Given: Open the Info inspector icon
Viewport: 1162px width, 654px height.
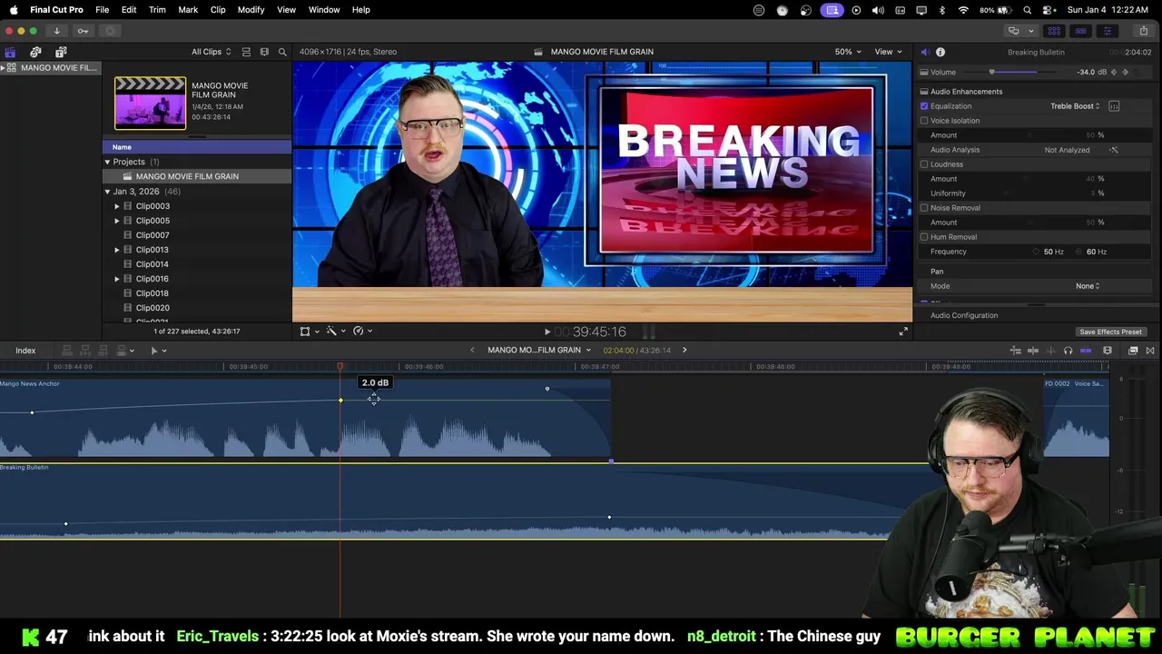Looking at the screenshot, I should pos(940,52).
